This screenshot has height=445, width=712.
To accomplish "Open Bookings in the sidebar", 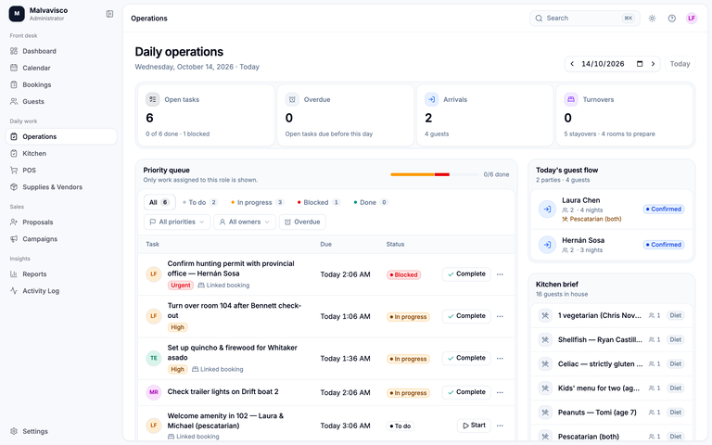I will coord(61,84).
